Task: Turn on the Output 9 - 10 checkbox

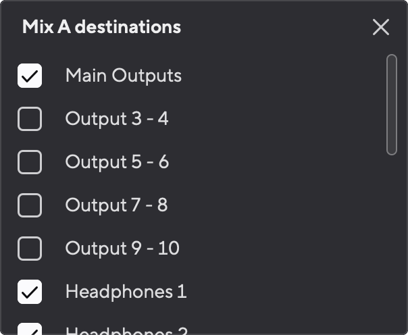Action: [30, 249]
